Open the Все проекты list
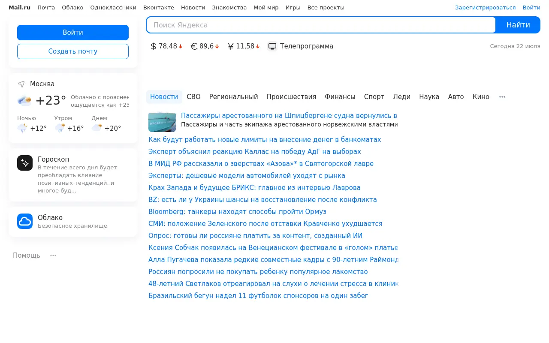Screen dimensions: 549x343 point(326,8)
